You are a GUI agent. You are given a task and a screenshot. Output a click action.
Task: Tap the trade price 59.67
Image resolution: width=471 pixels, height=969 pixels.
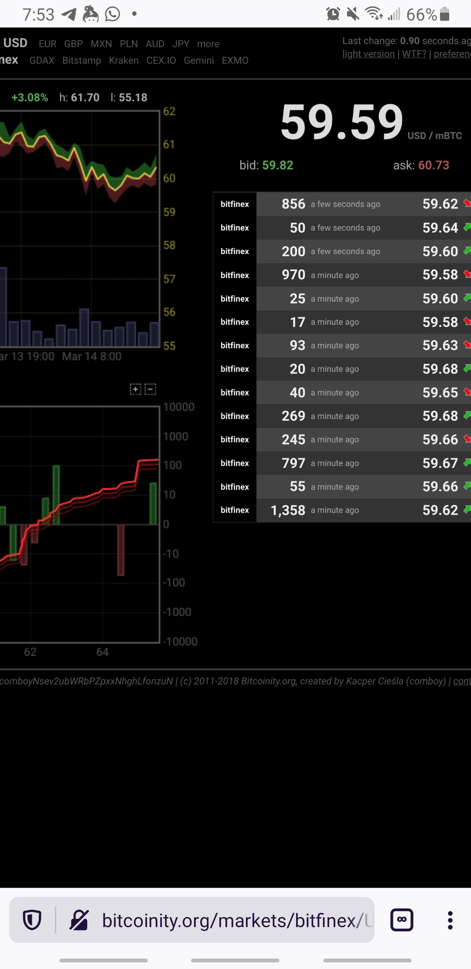click(440, 463)
